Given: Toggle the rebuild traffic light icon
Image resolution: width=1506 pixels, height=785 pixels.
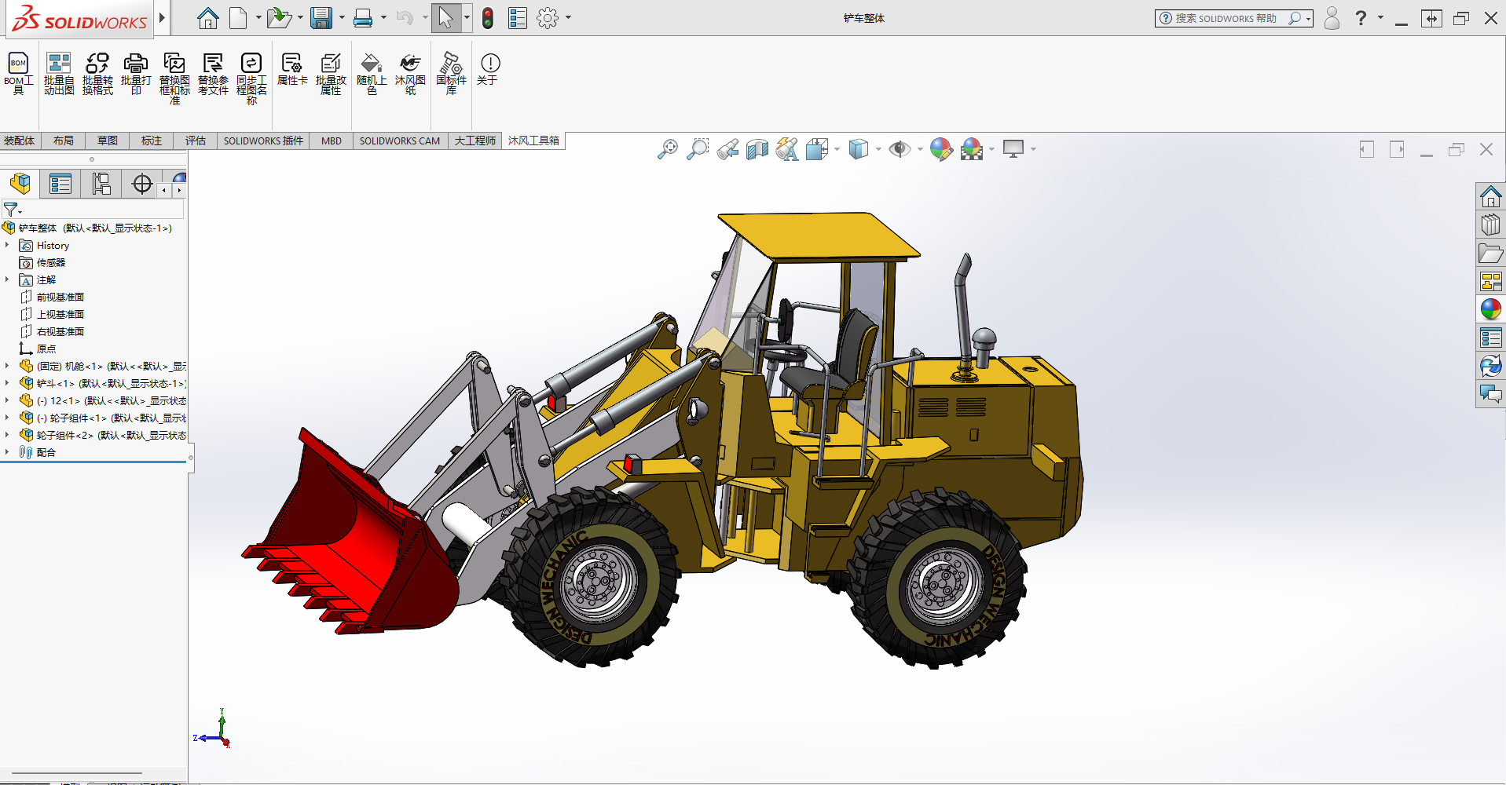Looking at the screenshot, I should pyautogui.click(x=488, y=18).
